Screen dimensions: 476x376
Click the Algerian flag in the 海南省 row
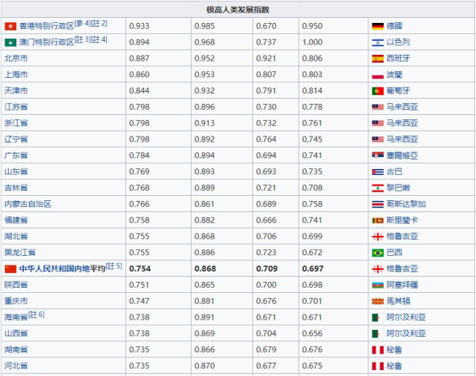click(x=378, y=317)
